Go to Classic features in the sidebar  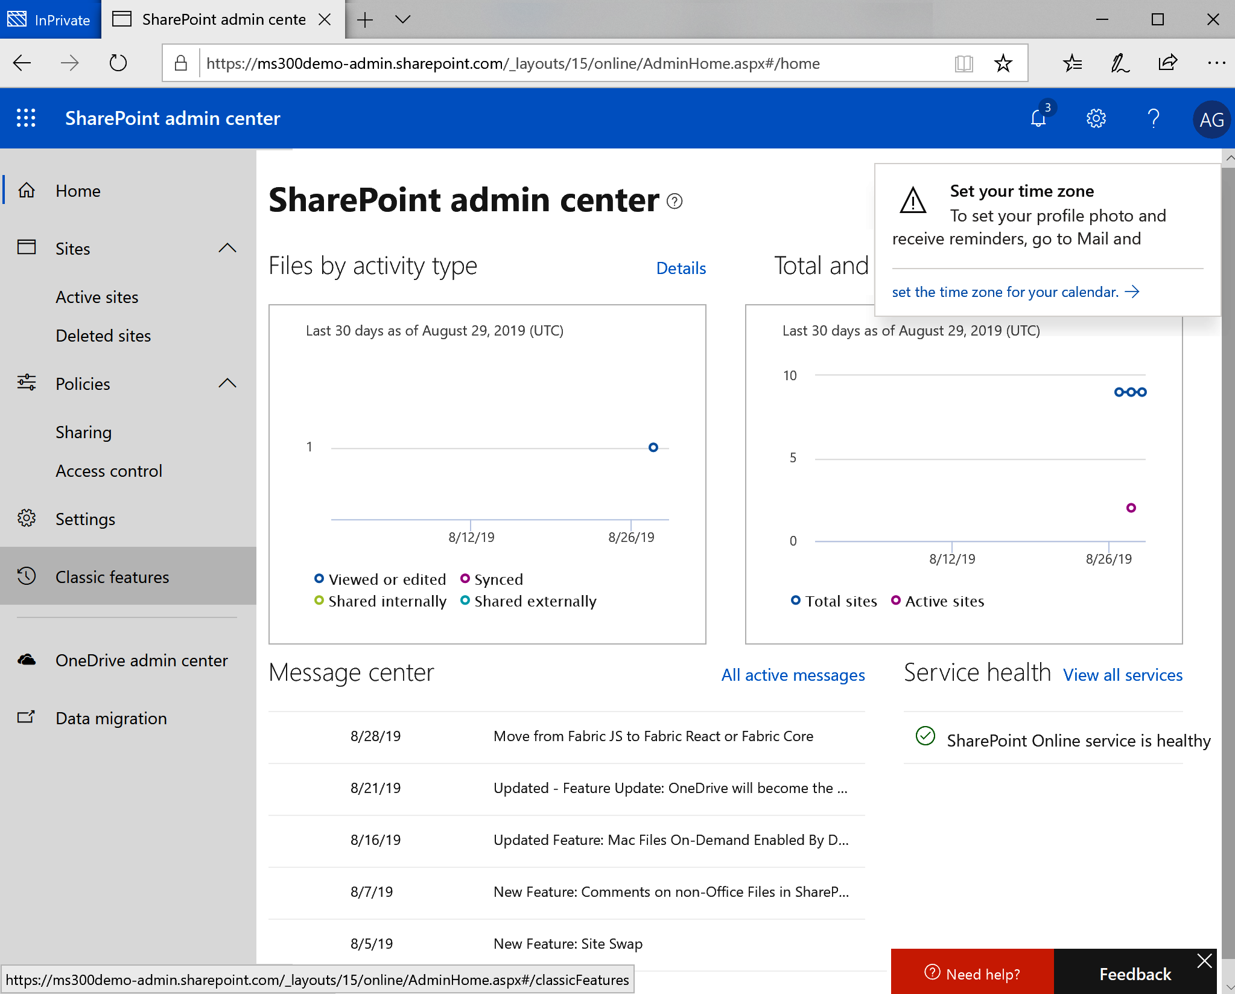coord(112,577)
